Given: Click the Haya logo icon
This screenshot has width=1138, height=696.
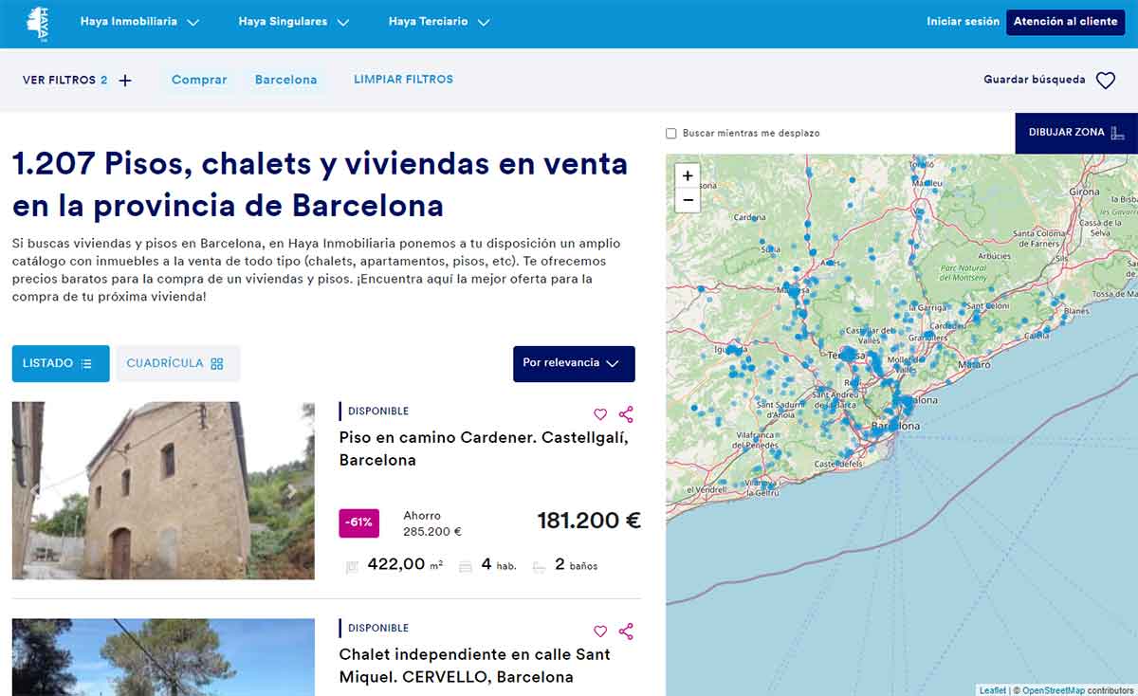Looking at the screenshot, I should (38, 24).
